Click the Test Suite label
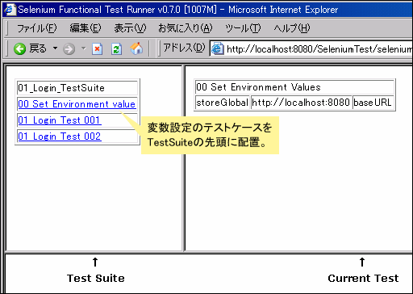This screenshot has width=413, height=294. pyautogui.click(x=96, y=279)
